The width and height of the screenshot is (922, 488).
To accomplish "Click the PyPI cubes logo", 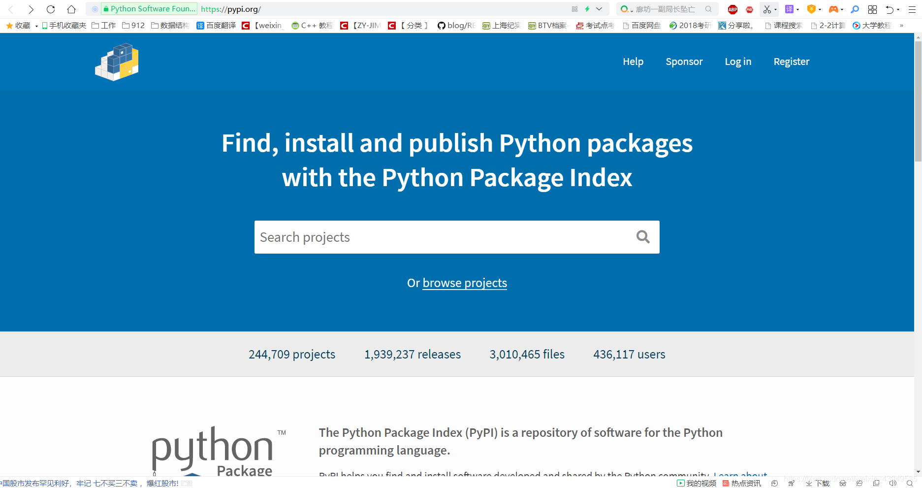I will pyautogui.click(x=117, y=62).
